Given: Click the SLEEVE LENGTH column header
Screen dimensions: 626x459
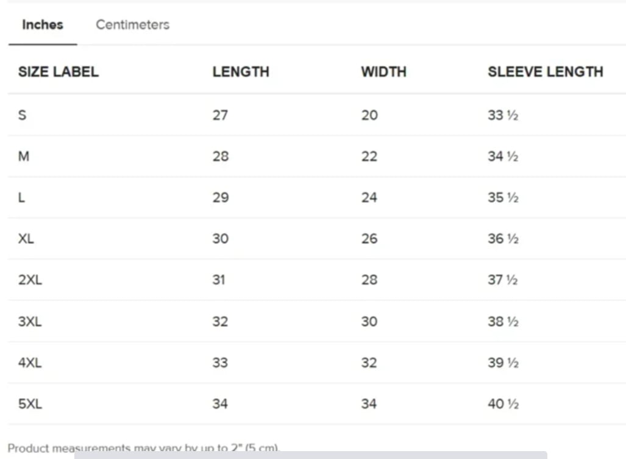Looking at the screenshot, I should (x=545, y=72).
